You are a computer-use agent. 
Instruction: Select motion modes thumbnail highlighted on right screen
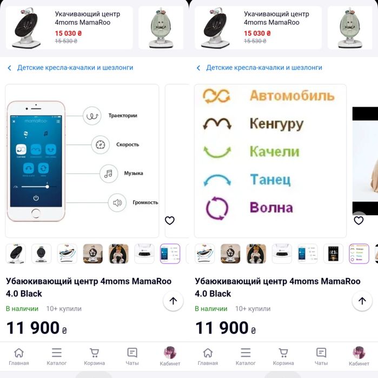pyautogui.click(x=359, y=254)
